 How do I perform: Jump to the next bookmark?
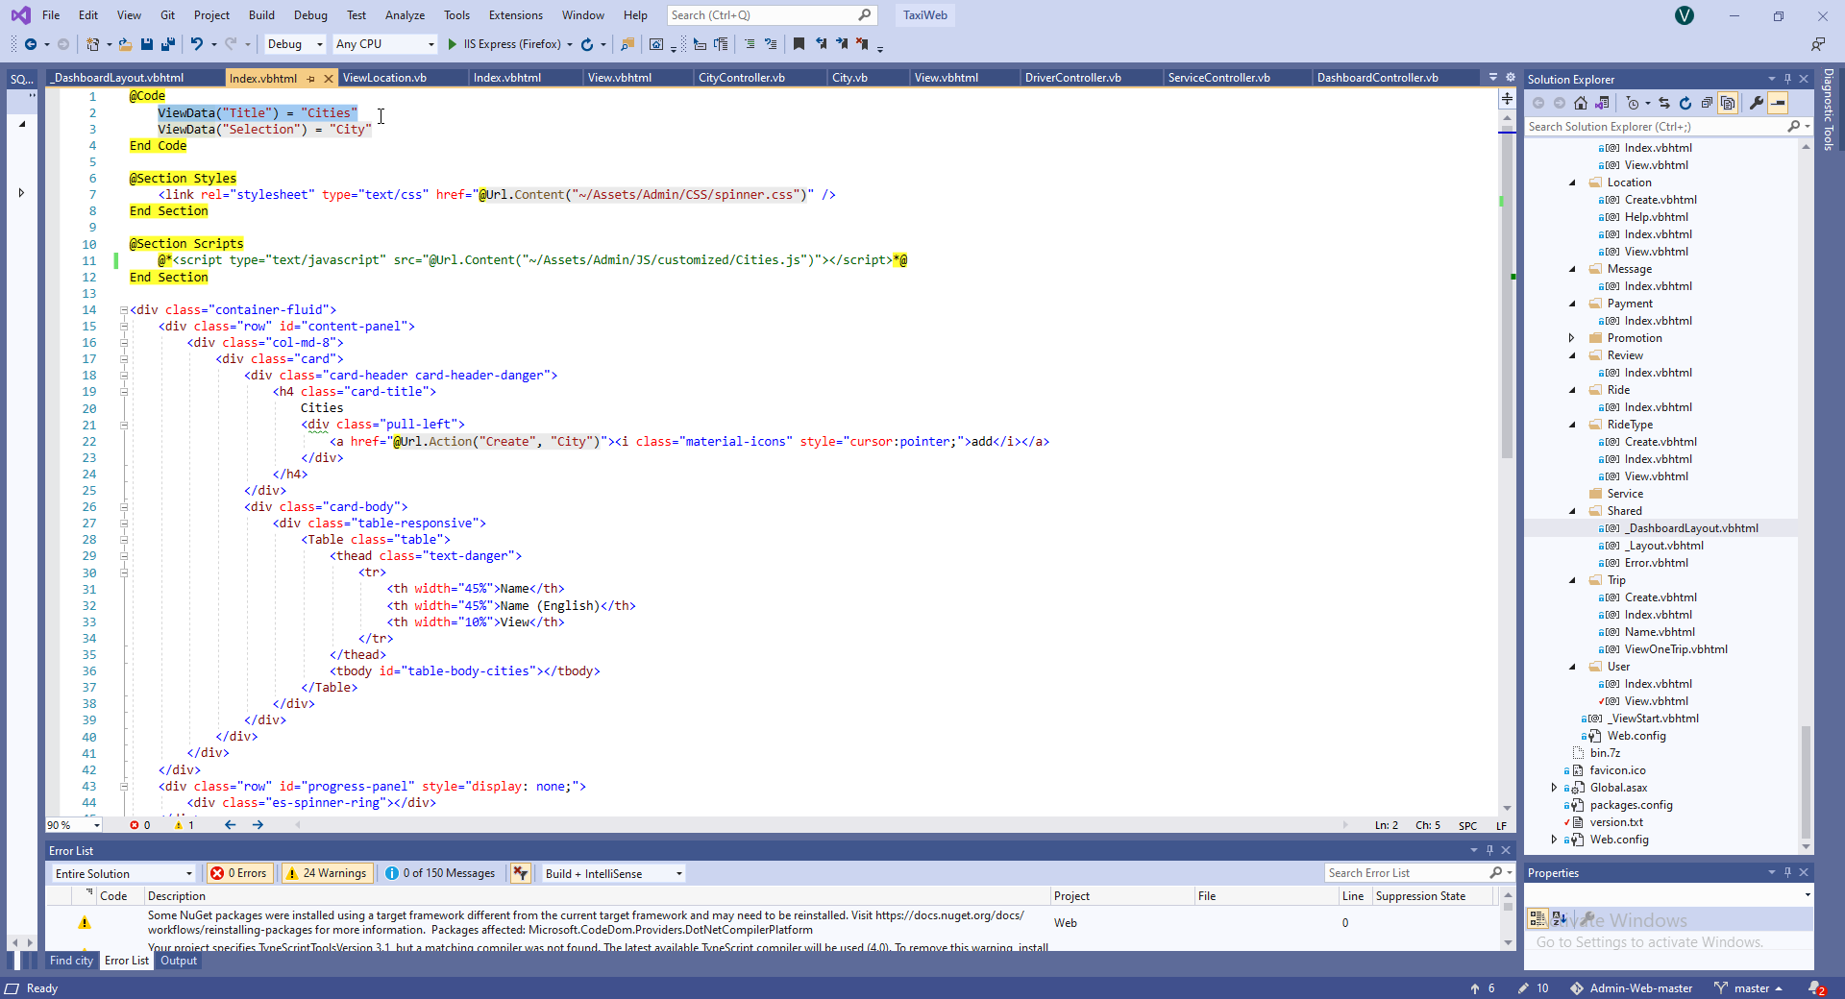(x=842, y=44)
